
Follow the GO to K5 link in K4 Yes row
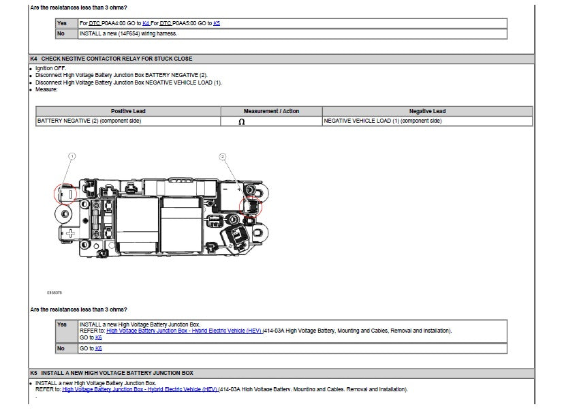click(98, 337)
